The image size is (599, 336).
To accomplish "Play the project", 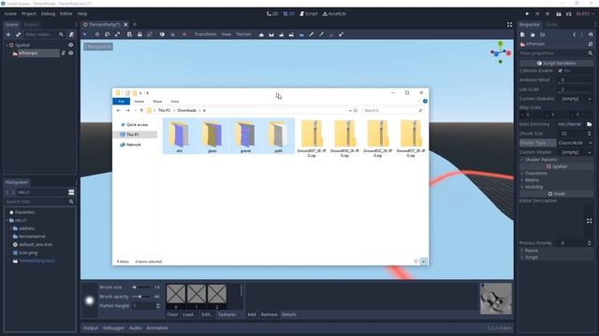I will coord(527,14).
